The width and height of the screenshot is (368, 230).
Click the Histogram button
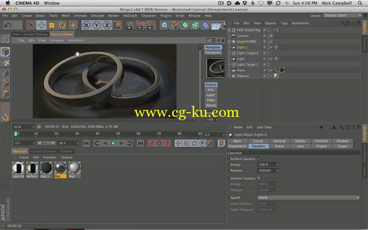click(213, 52)
